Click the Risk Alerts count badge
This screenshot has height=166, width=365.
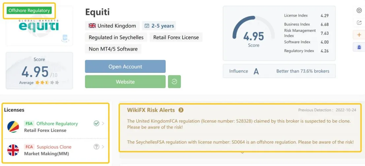[x=181, y=110]
